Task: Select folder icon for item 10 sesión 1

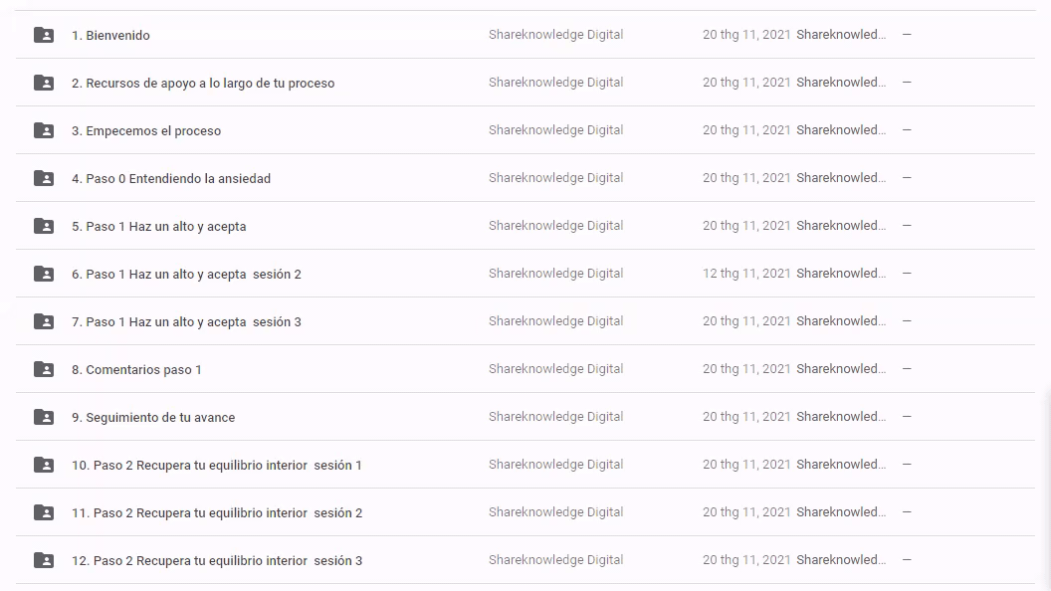Action: click(44, 465)
